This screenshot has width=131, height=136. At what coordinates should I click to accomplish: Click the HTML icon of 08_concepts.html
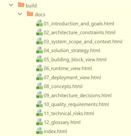(x=39, y=86)
